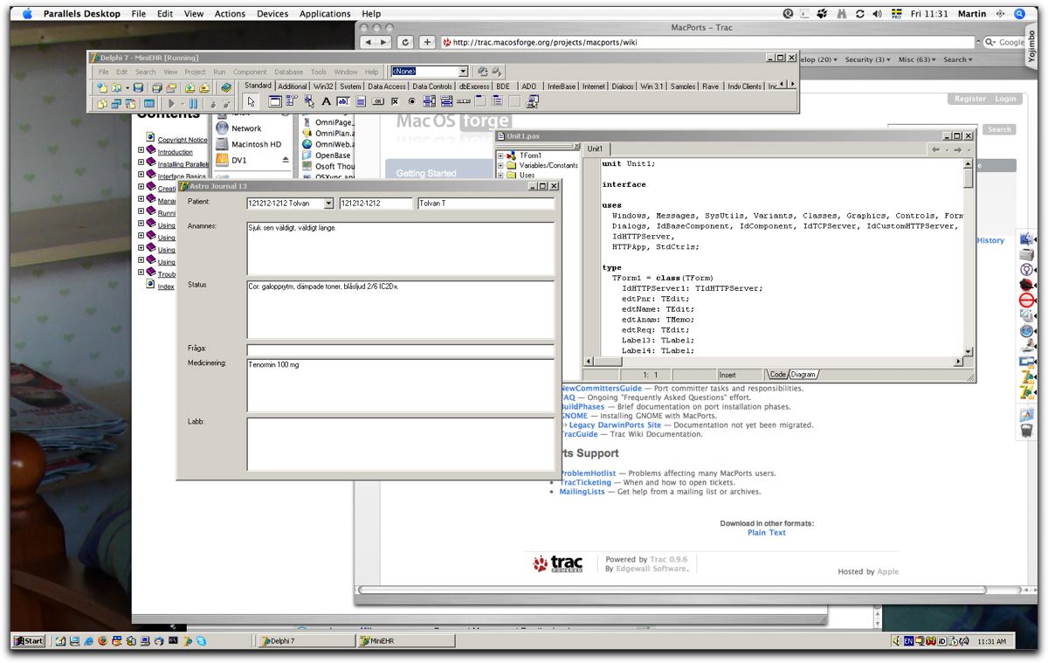
Task: Select the RadioButton component in palette
Action: pyautogui.click(x=411, y=102)
